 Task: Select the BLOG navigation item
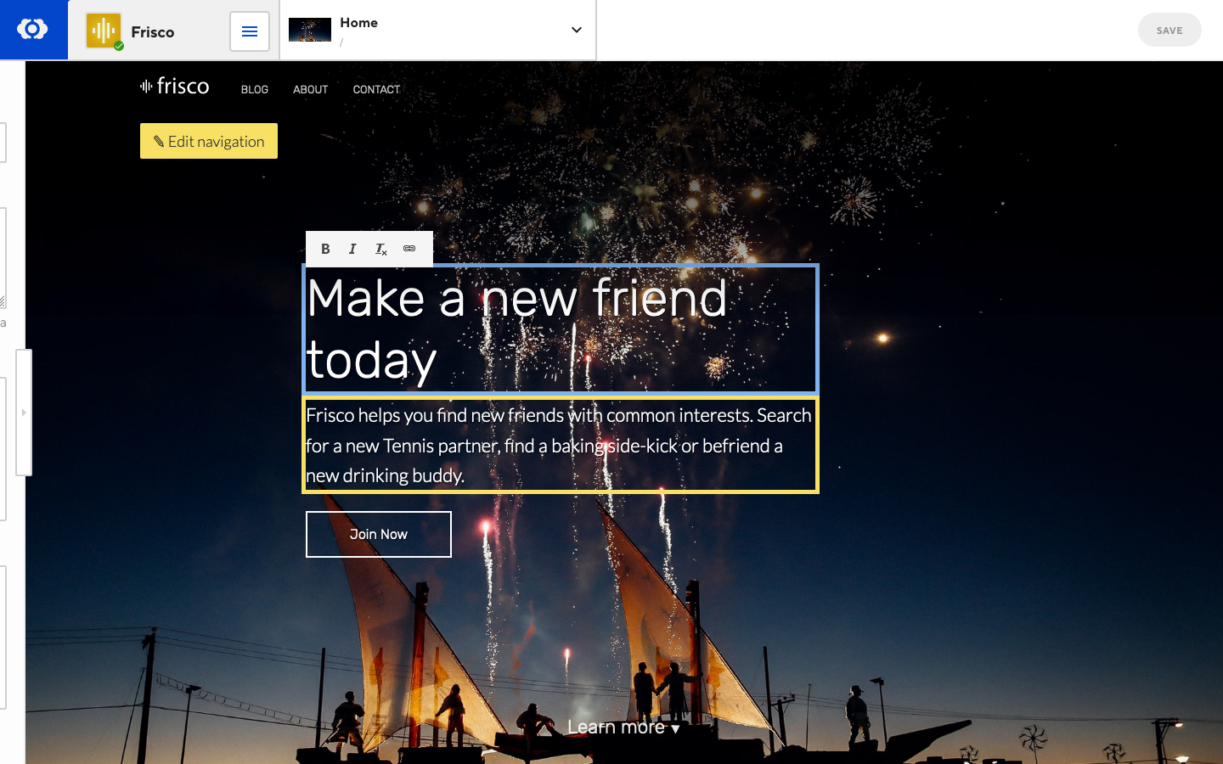pyautogui.click(x=254, y=89)
